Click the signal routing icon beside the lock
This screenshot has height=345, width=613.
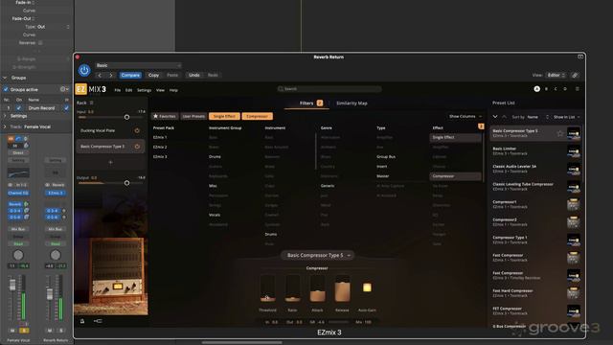98,321
